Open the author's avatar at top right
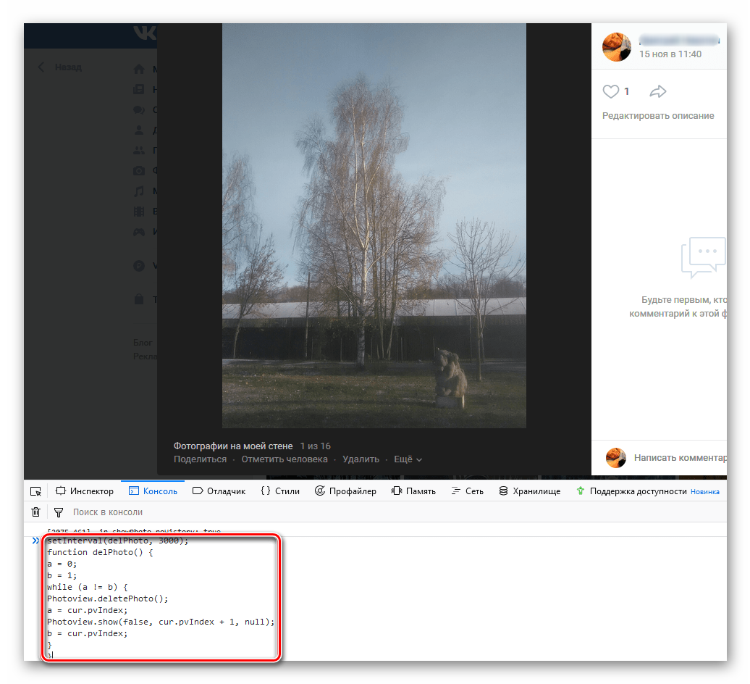The width and height of the screenshot is (750, 684). 617,47
